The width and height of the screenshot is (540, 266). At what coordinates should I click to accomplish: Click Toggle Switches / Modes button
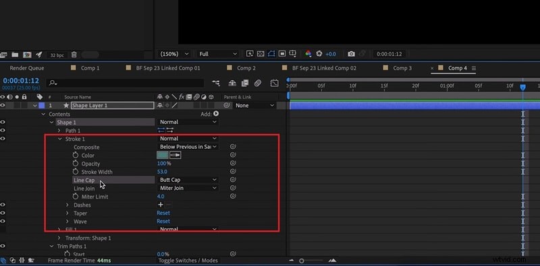(188, 261)
